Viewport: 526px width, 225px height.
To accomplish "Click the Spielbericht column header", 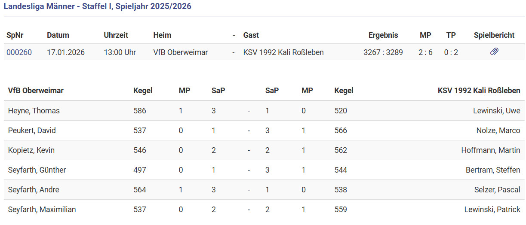I will coord(494,35).
